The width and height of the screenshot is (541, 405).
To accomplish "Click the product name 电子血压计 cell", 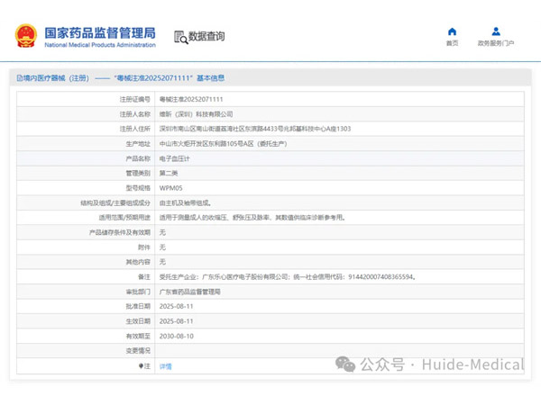I will 177,158.
